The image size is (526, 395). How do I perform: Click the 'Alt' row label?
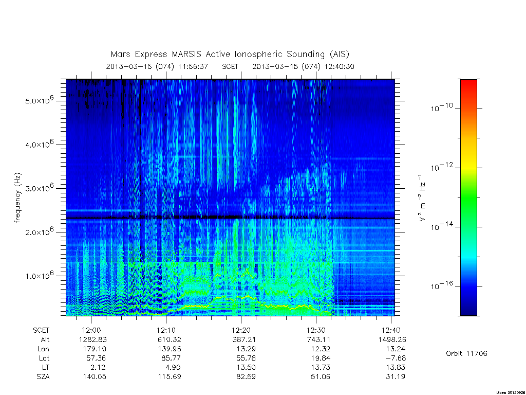click(45, 339)
